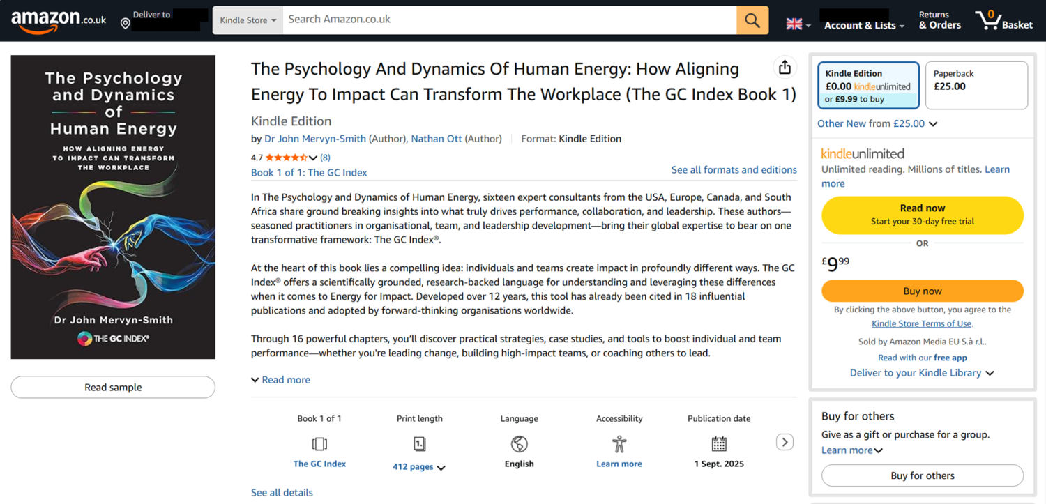
Task: Click the book cover thumbnail image
Action: [113, 207]
